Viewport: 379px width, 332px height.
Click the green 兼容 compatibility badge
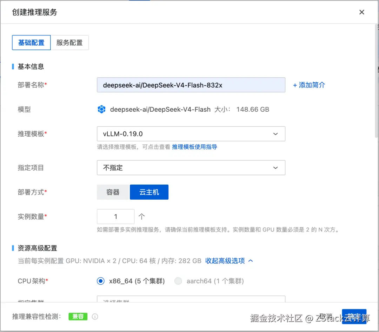78,316
